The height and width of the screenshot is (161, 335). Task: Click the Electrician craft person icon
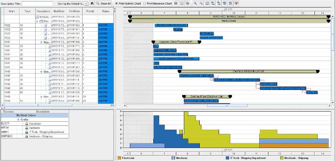[x=27, y=124]
